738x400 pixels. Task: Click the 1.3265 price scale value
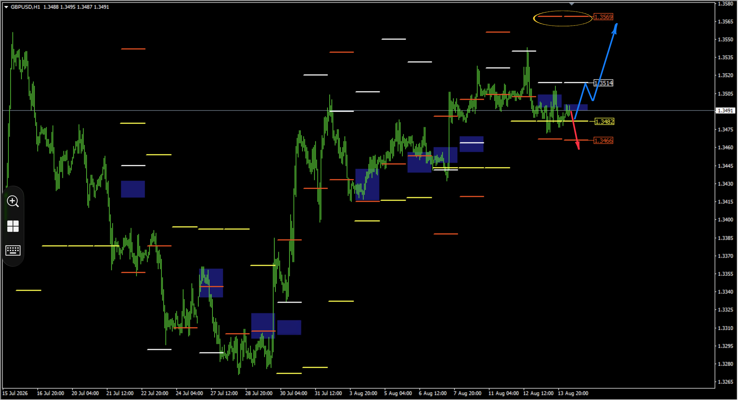tap(725, 382)
